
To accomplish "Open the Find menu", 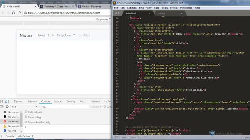I will pyautogui.click(x=141, y=8).
